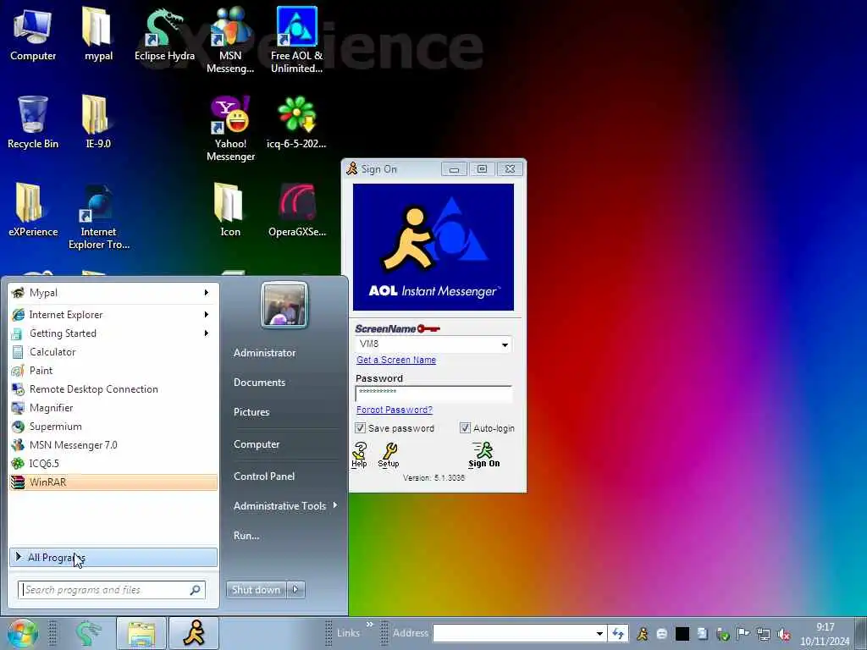Expand the Mypal submenu arrow
Screen dimensions: 867x650
[x=207, y=292]
